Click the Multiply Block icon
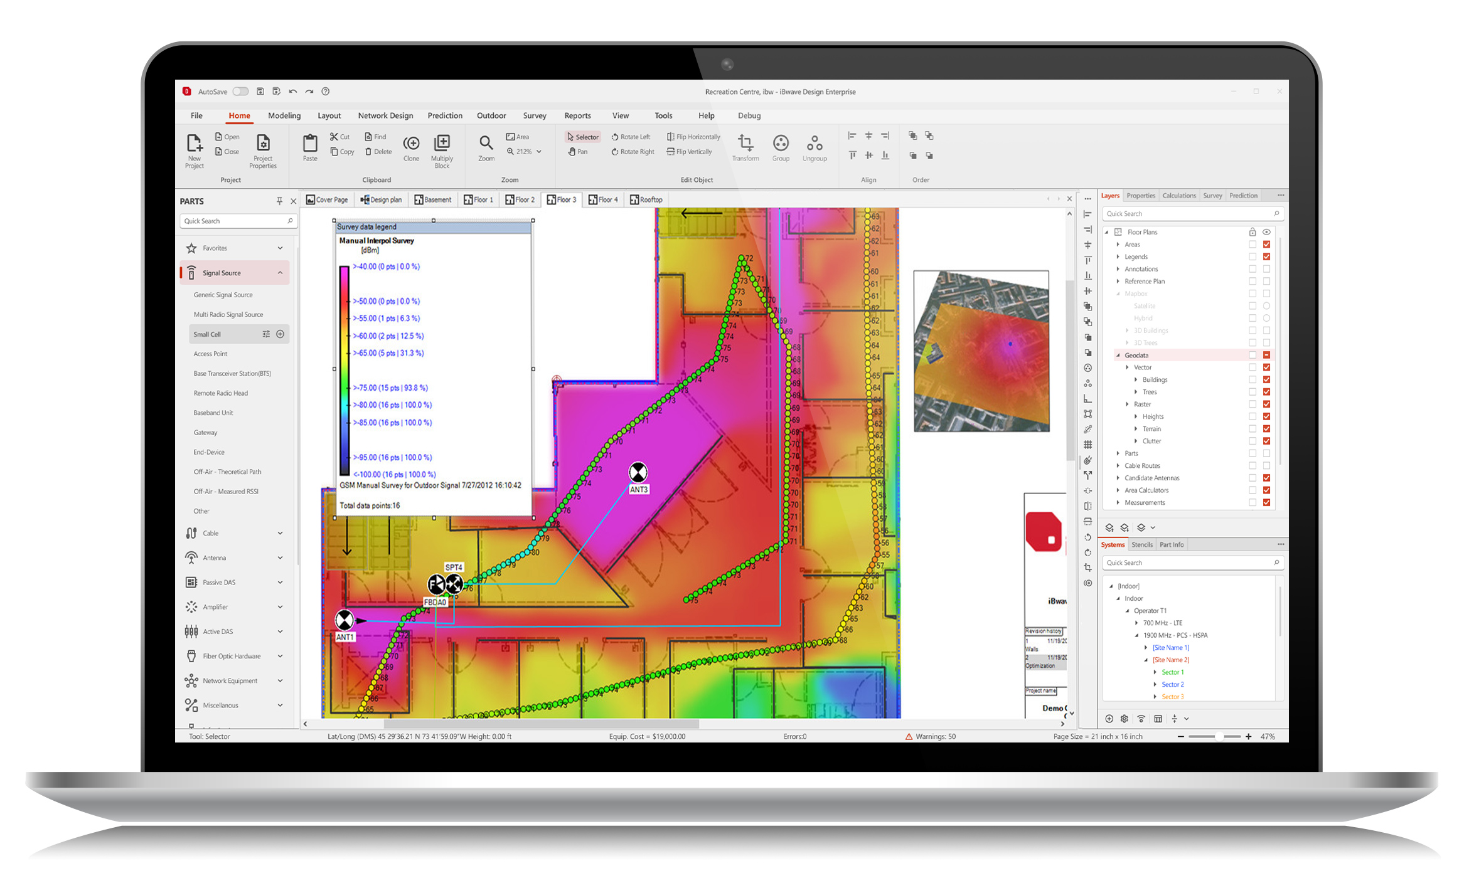1469x893 pixels. (442, 144)
